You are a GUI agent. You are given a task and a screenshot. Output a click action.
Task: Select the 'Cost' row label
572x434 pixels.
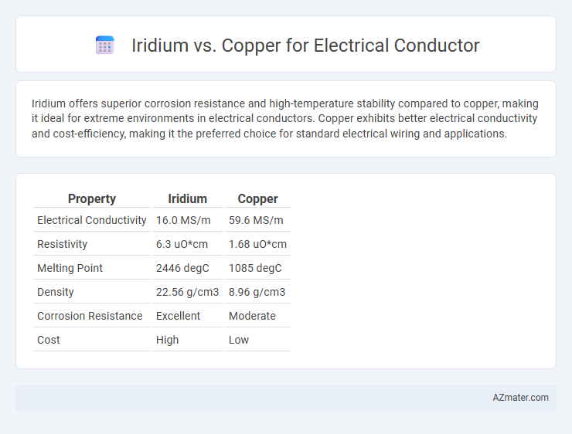[x=49, y=340]
